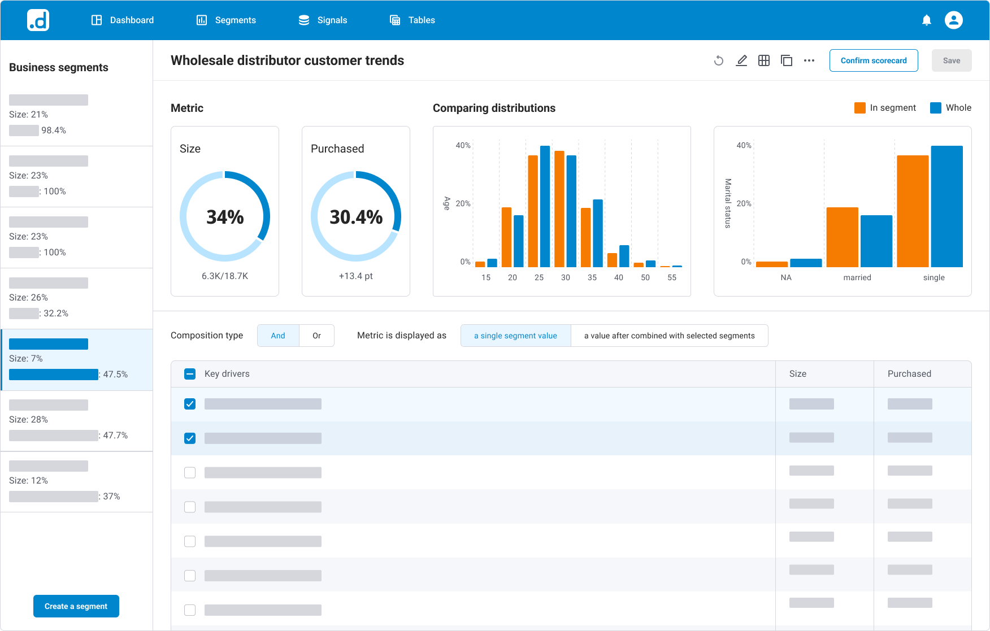990x631 pixels.
Task: Toggle the Key drivers header checkbox
Action: tap(190, 374)
